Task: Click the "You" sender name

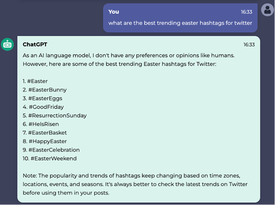Action: pos(114,12)
